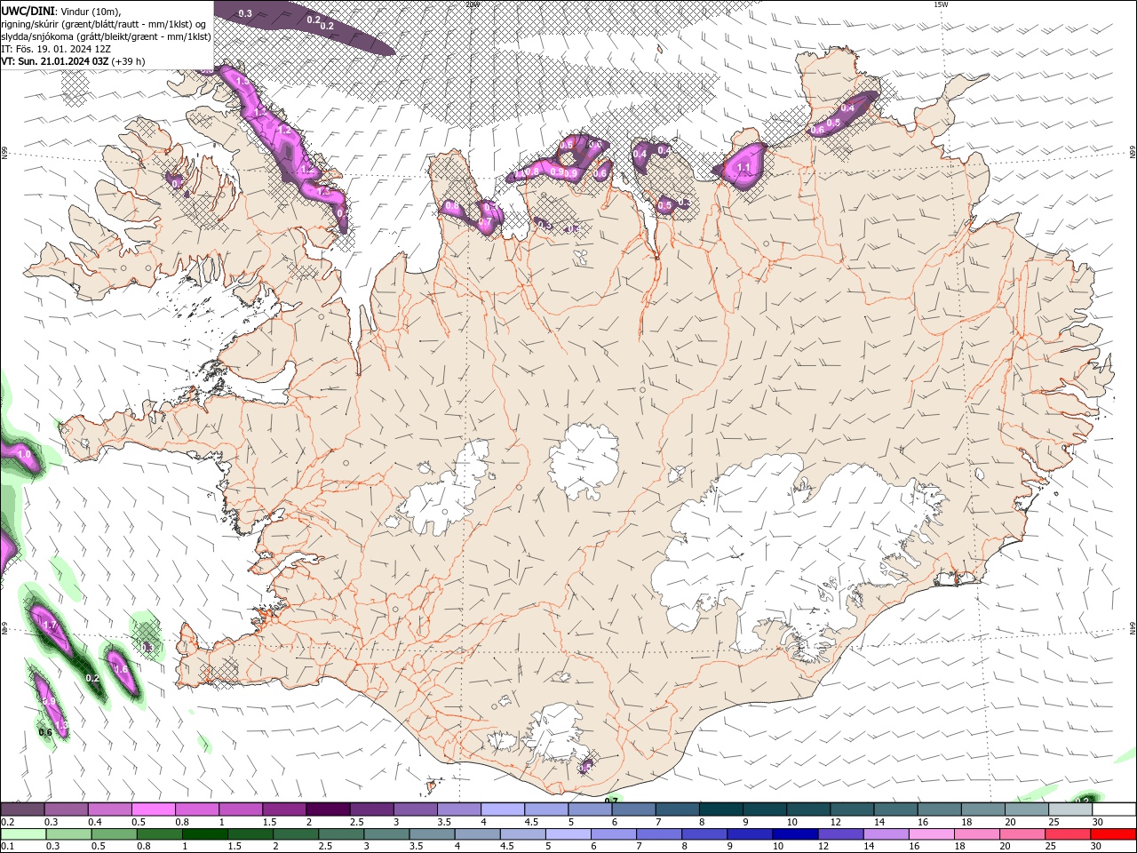Click the 'rigning/skúrir (grænt/blátt/rautt' description line
The width and height of the screenshot is (1137, 853).
click(x=104, y=24)
